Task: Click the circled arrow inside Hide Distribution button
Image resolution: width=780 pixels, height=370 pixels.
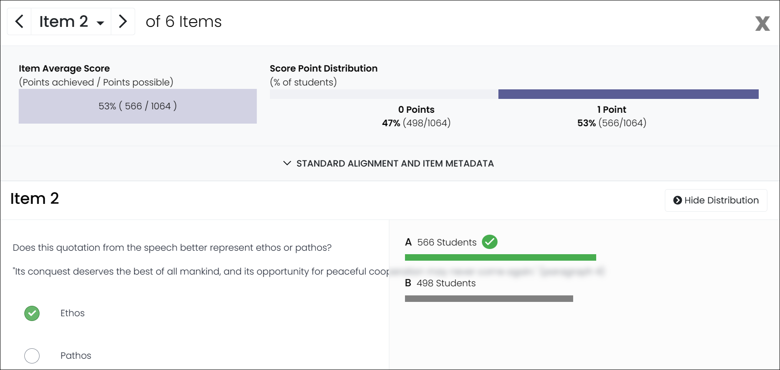Action: pos(678,200)
